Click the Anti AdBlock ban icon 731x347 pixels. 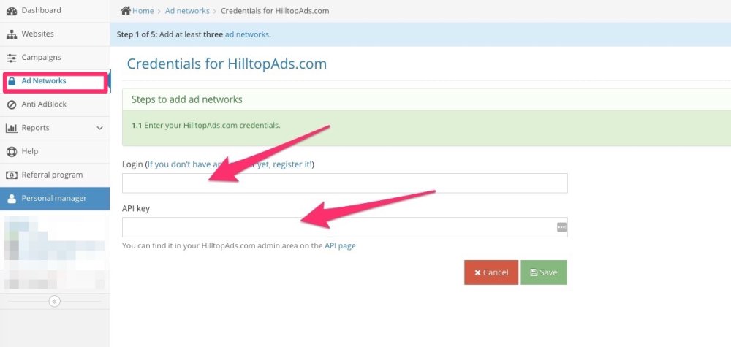pos(12,104)
